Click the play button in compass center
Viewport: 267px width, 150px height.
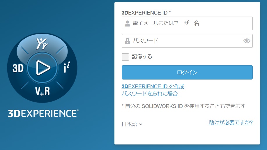click(43, 68)
